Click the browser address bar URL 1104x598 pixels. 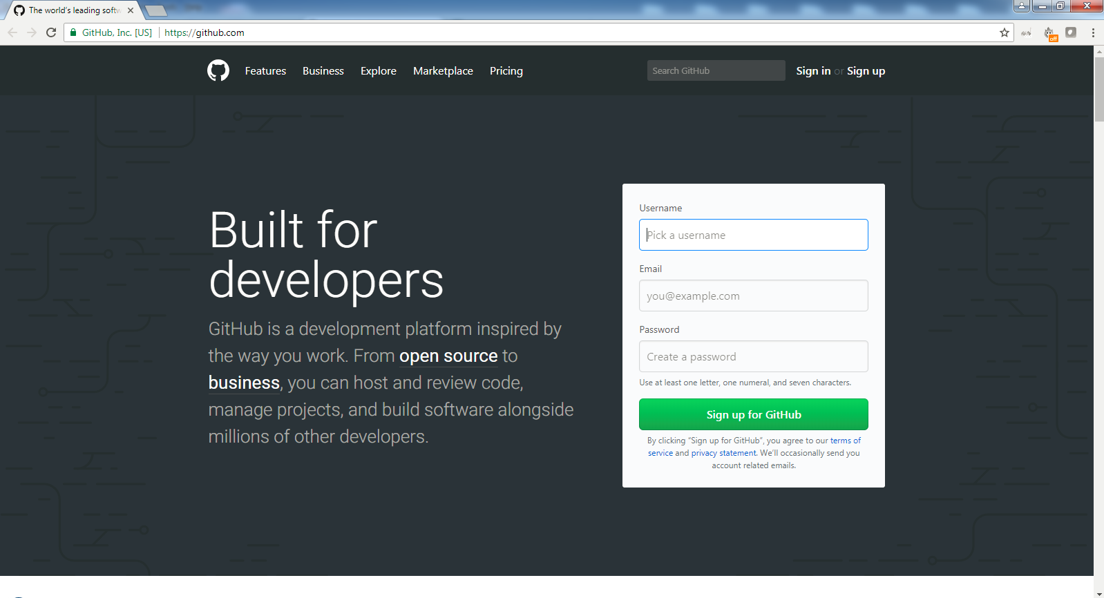click(204, 32)
